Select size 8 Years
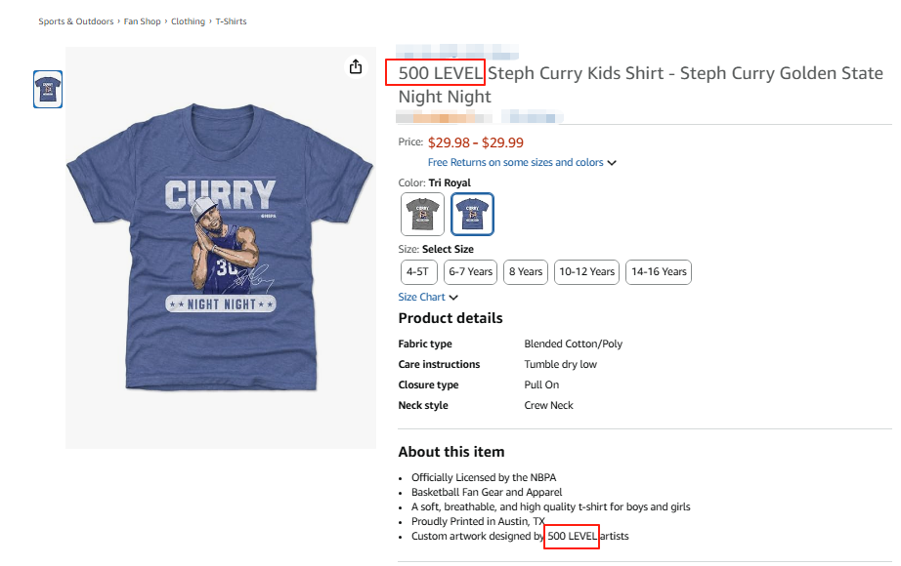Screen dimensions: 901x566 (x=526, y=272)
